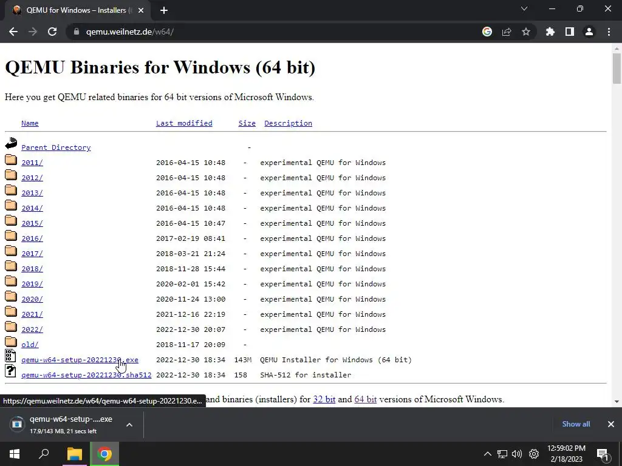The height and width of the screenshot is (466, 622).
Task: Click the folder icon beside 2011/
Action: tap(11, 160)
